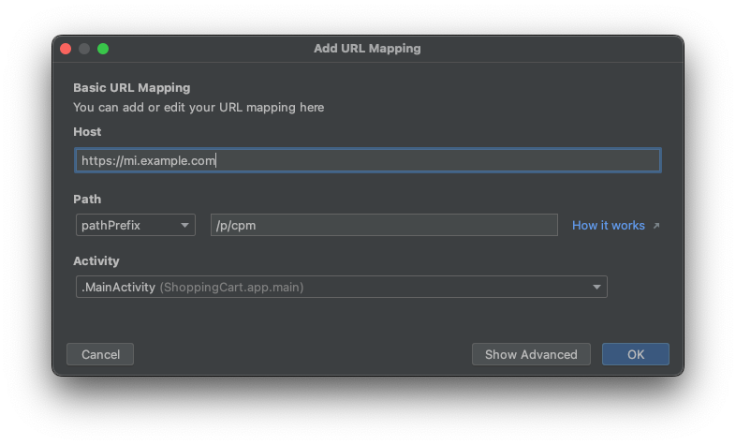The image size is (736, 445).
Task: Confirm the mapping with OK
Action: tap(635, 354)
